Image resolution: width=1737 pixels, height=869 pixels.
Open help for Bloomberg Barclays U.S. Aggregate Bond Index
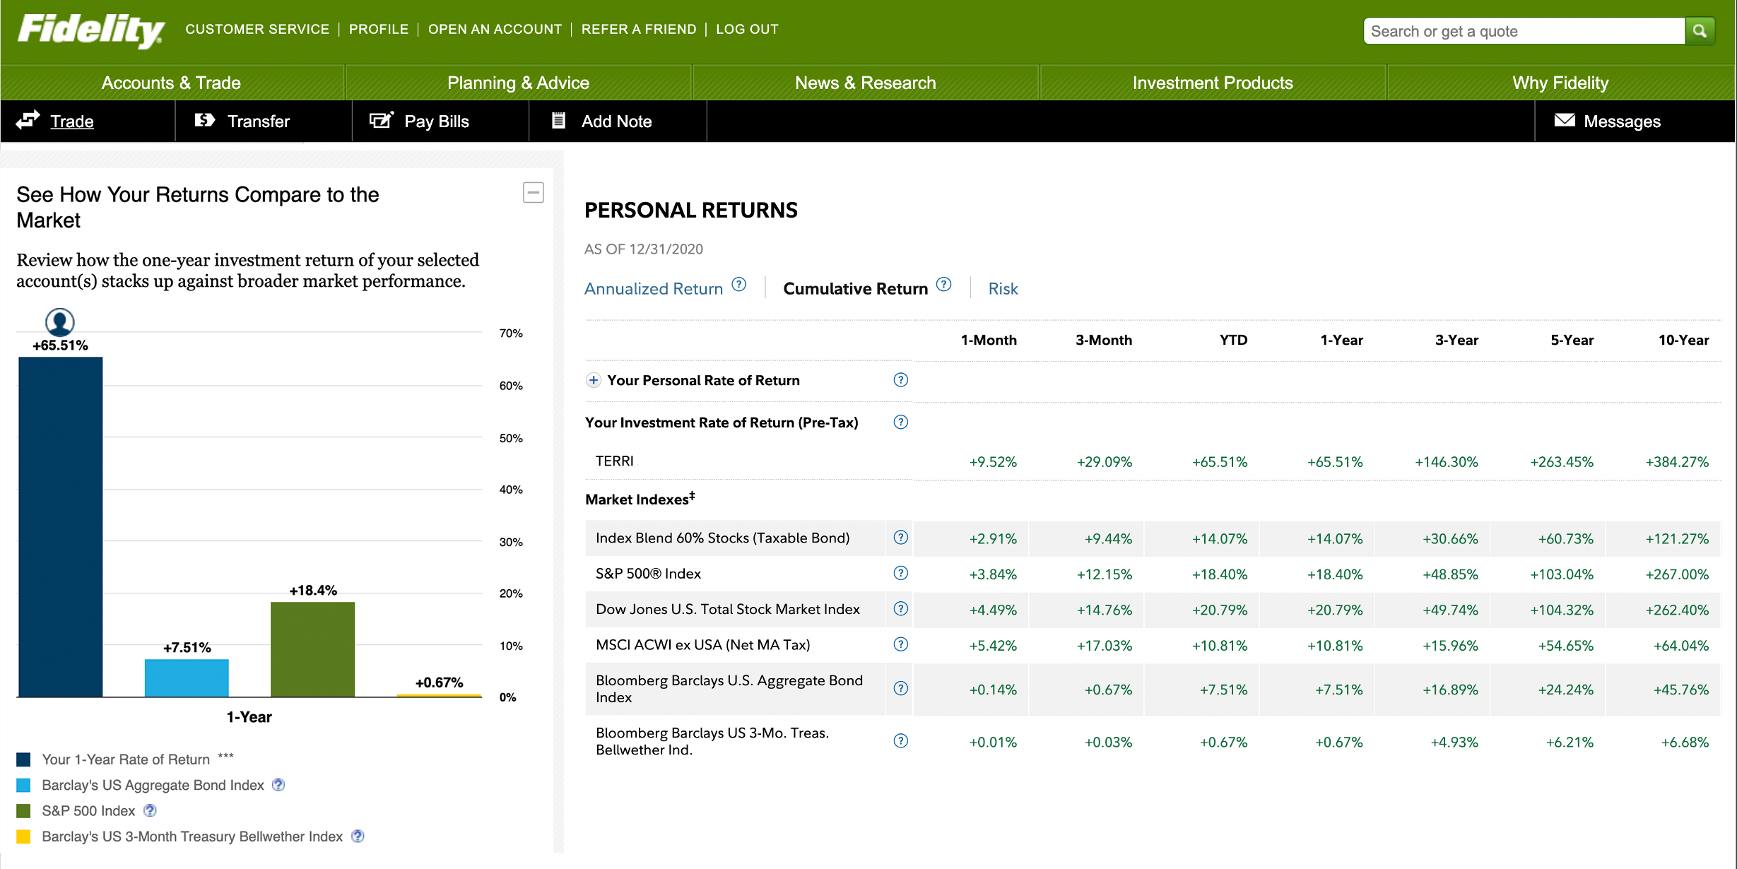tap(900, 688)
